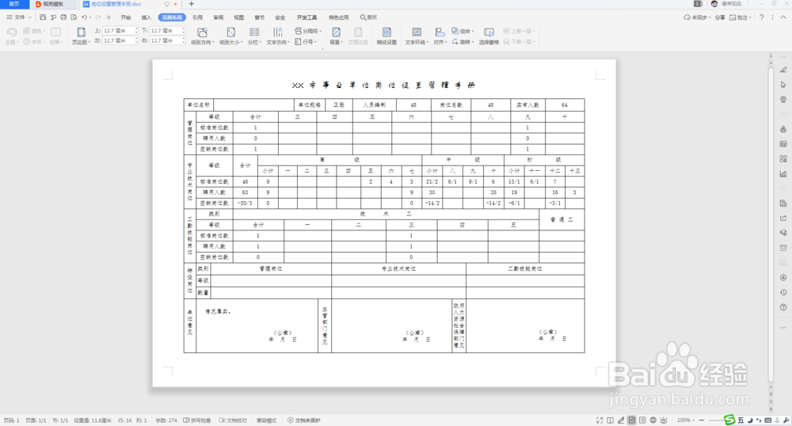Increase the top margin (上) stepper

point(136,29)
